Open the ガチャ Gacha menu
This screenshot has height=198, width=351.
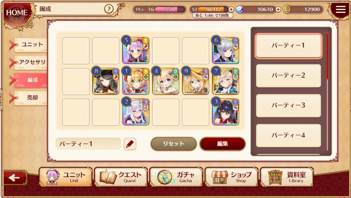176,177
